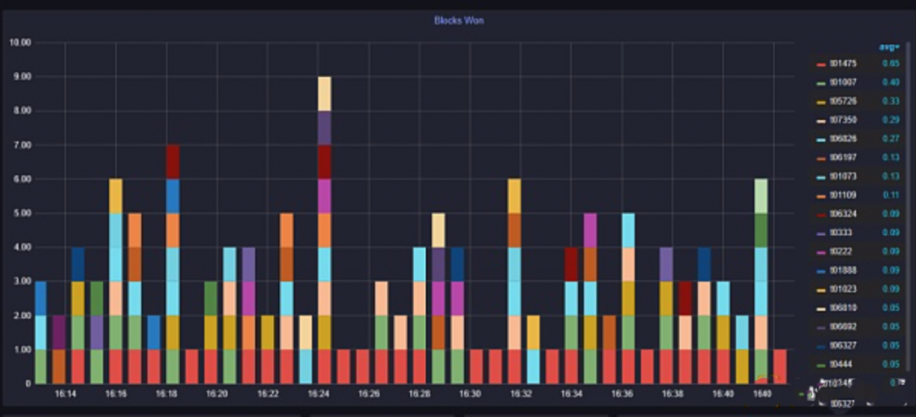This screenshot has width=916, height=417.
Task: Click the green color swatch for t01007
Action: click(x=820, y=82)
